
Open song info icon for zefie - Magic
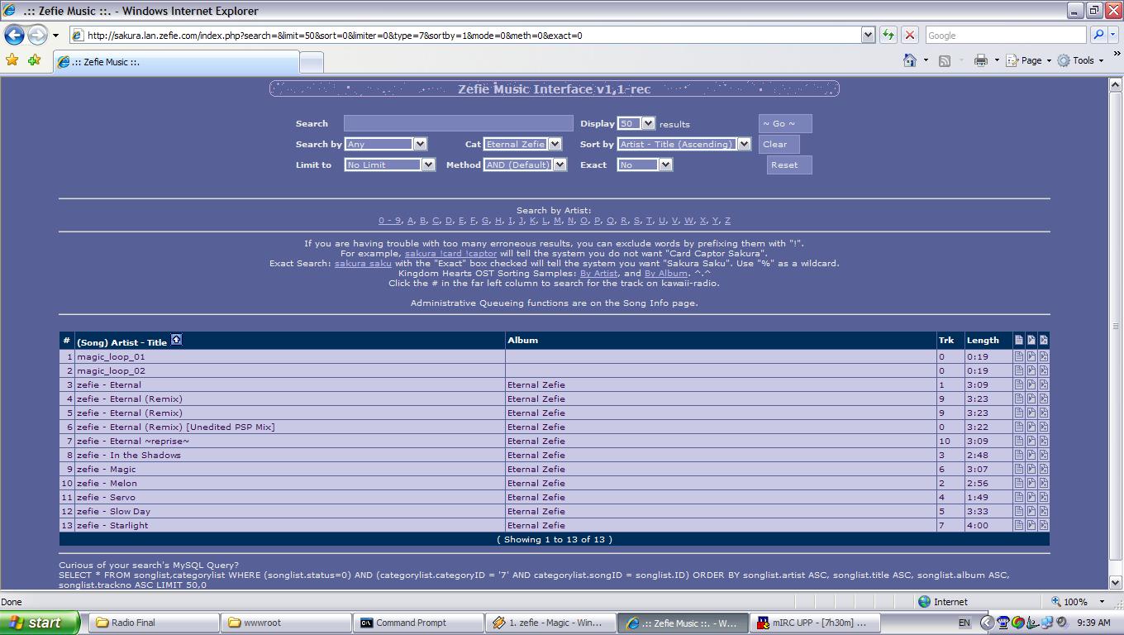point(1018,469)
